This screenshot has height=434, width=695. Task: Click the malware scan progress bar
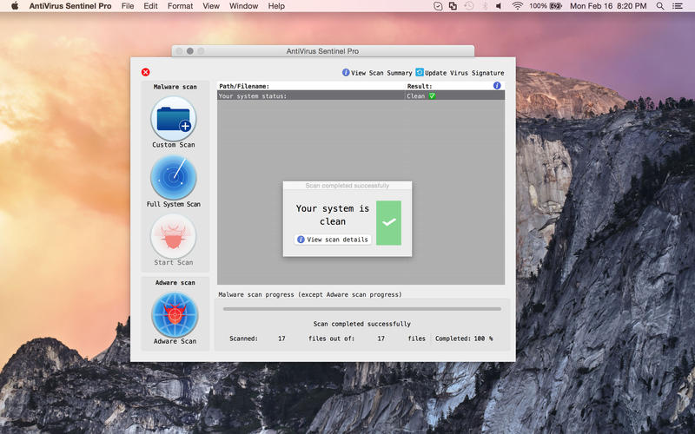361,308
